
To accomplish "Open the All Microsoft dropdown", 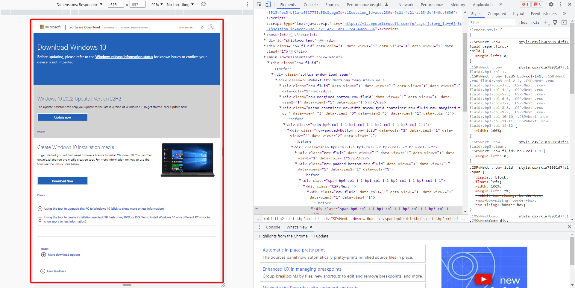I will click(x=187, y=28).
